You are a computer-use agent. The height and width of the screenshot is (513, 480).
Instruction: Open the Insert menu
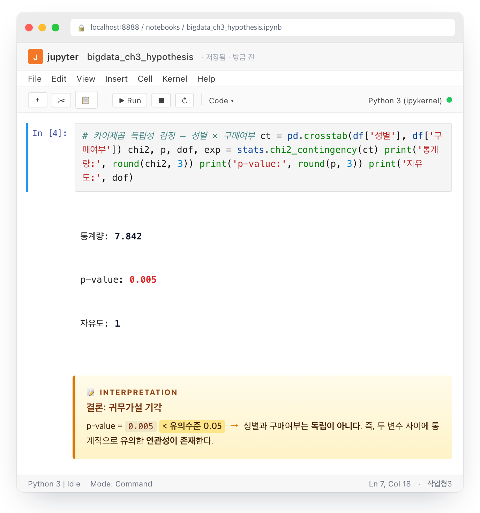tap(117, 79)
